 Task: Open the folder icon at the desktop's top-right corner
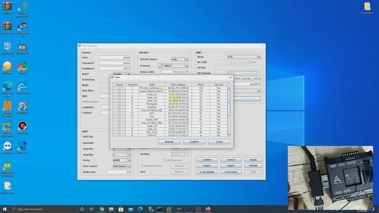coord(367,7)
